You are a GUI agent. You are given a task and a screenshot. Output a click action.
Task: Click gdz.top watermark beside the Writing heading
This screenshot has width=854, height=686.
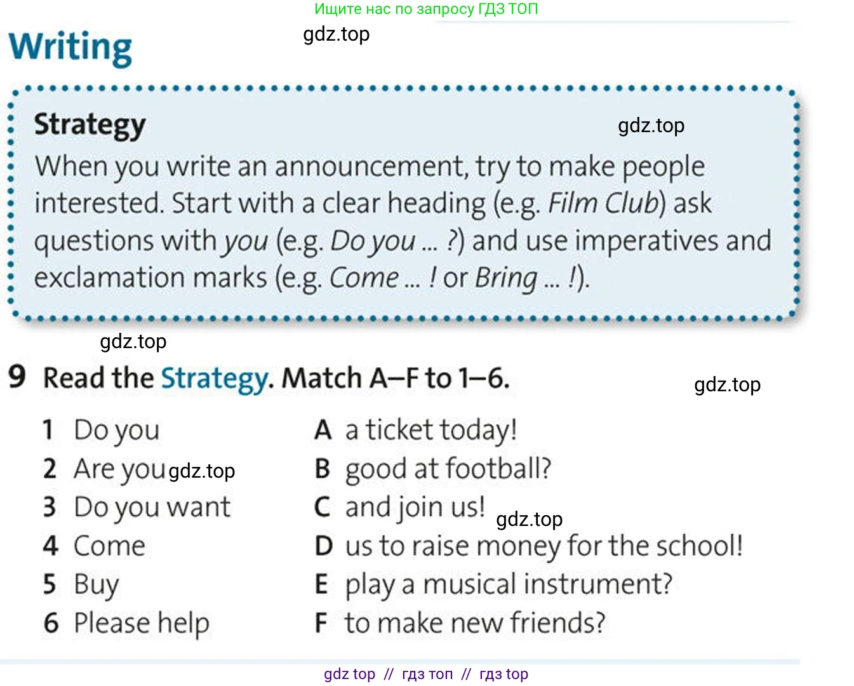tap(337, 34)
